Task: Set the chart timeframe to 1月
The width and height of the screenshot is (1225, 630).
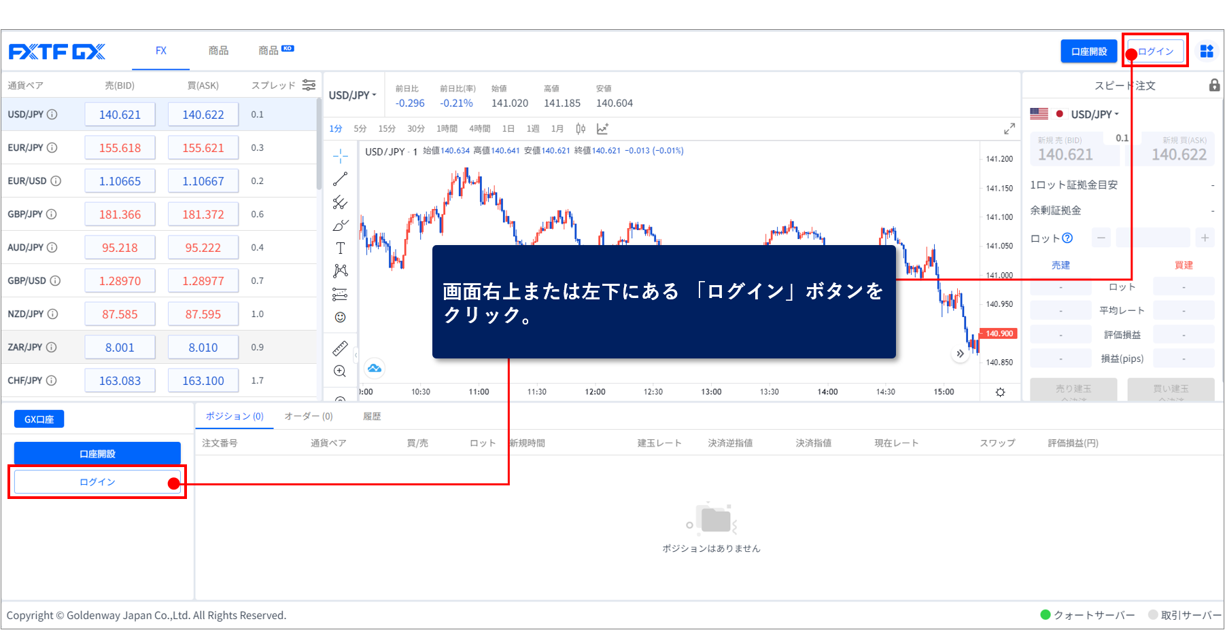Action: coord(557,129)
